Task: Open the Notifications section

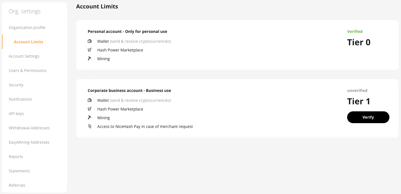Action: click(20, 99)
